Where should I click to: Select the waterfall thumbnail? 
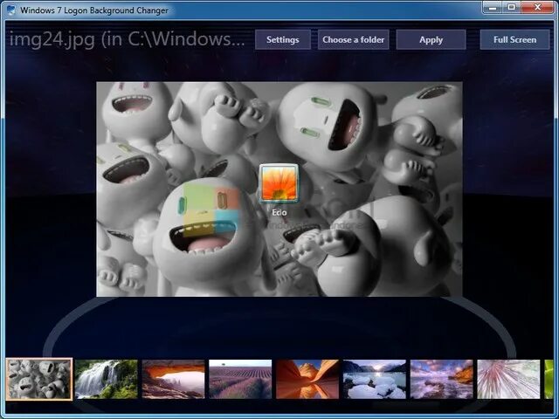coord(107,379)
